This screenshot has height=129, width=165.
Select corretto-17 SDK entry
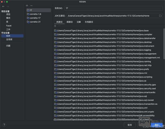click(x=39, y=18)
